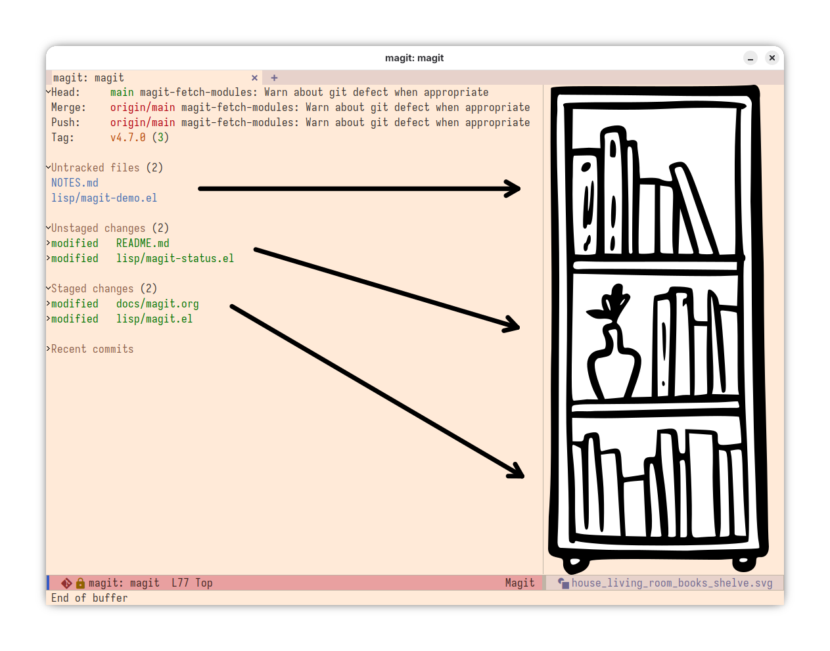
Task: Collapse the Staged changes section
Action: pyautogui.click(x=49, y=288)
